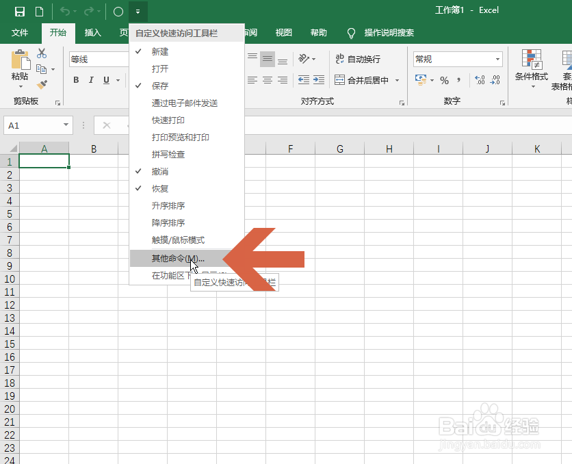Click the Redo arrow icon
This screenshot has width=572, height=464.
89,12
